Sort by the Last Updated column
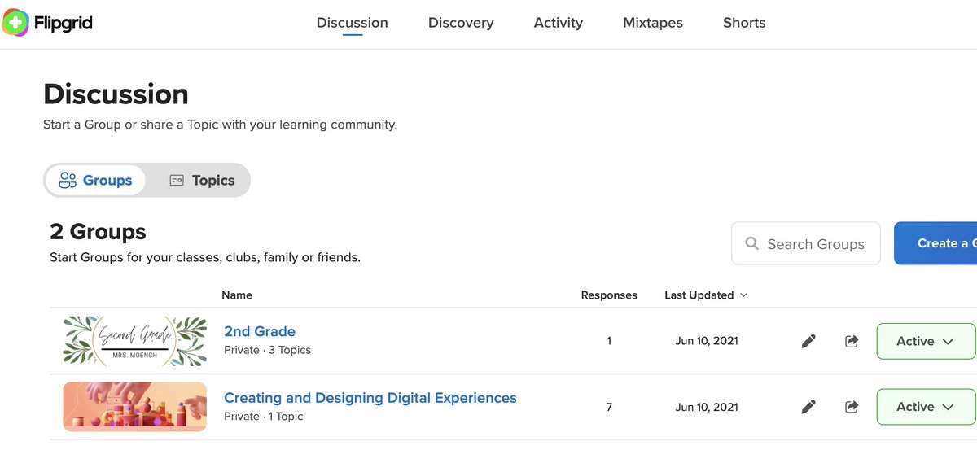The width and height of the screenshot is (977, 450). pyautogui.click(x=706, y=295)
